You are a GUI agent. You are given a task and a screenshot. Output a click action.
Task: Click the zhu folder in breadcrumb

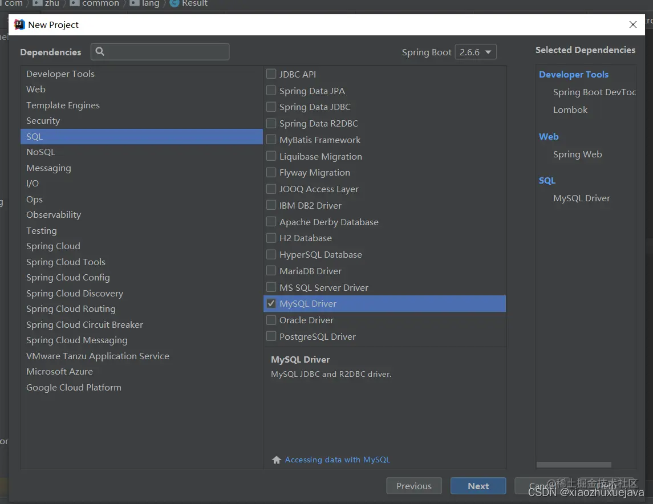click(46, 3)
